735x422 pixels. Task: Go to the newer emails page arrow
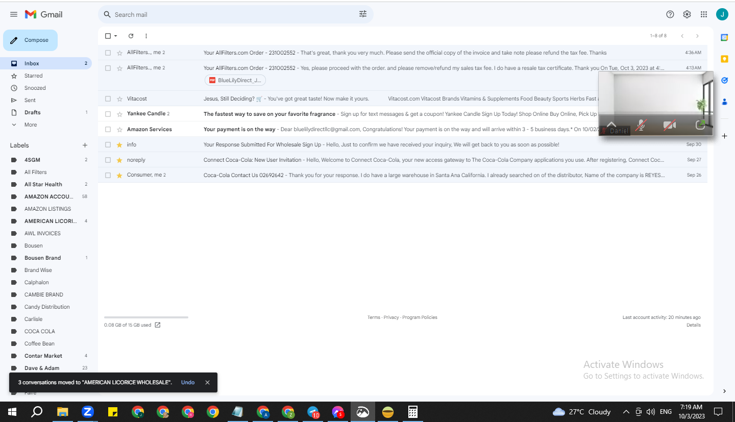(x=682, y=36)
